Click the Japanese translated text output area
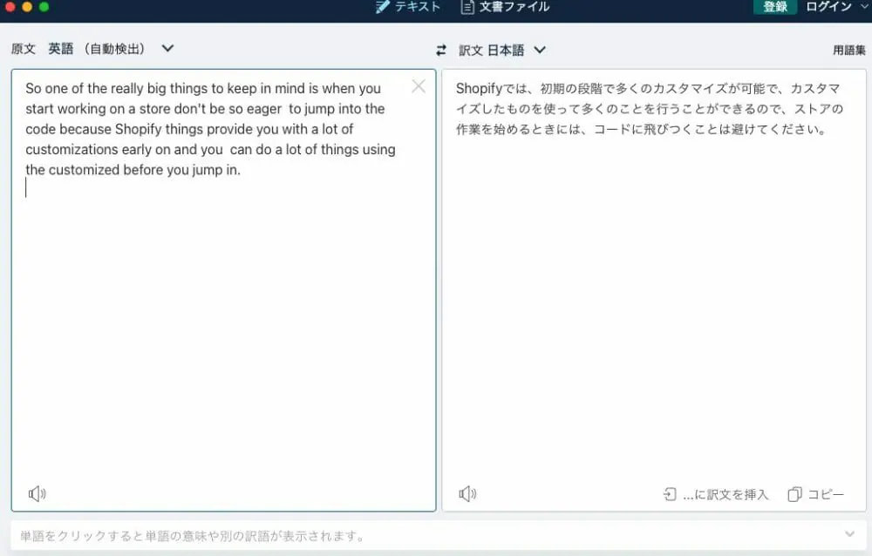 654,261
